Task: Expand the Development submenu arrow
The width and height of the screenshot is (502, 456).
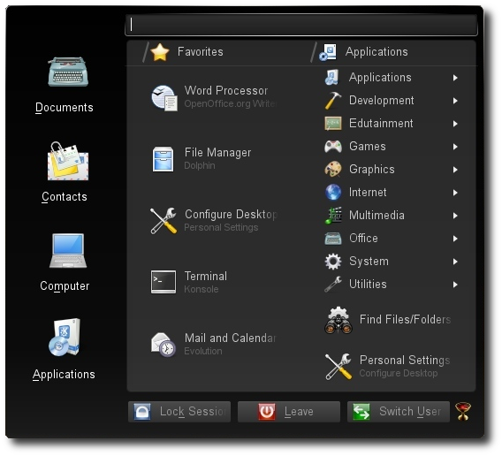Action: pos(455,101)
